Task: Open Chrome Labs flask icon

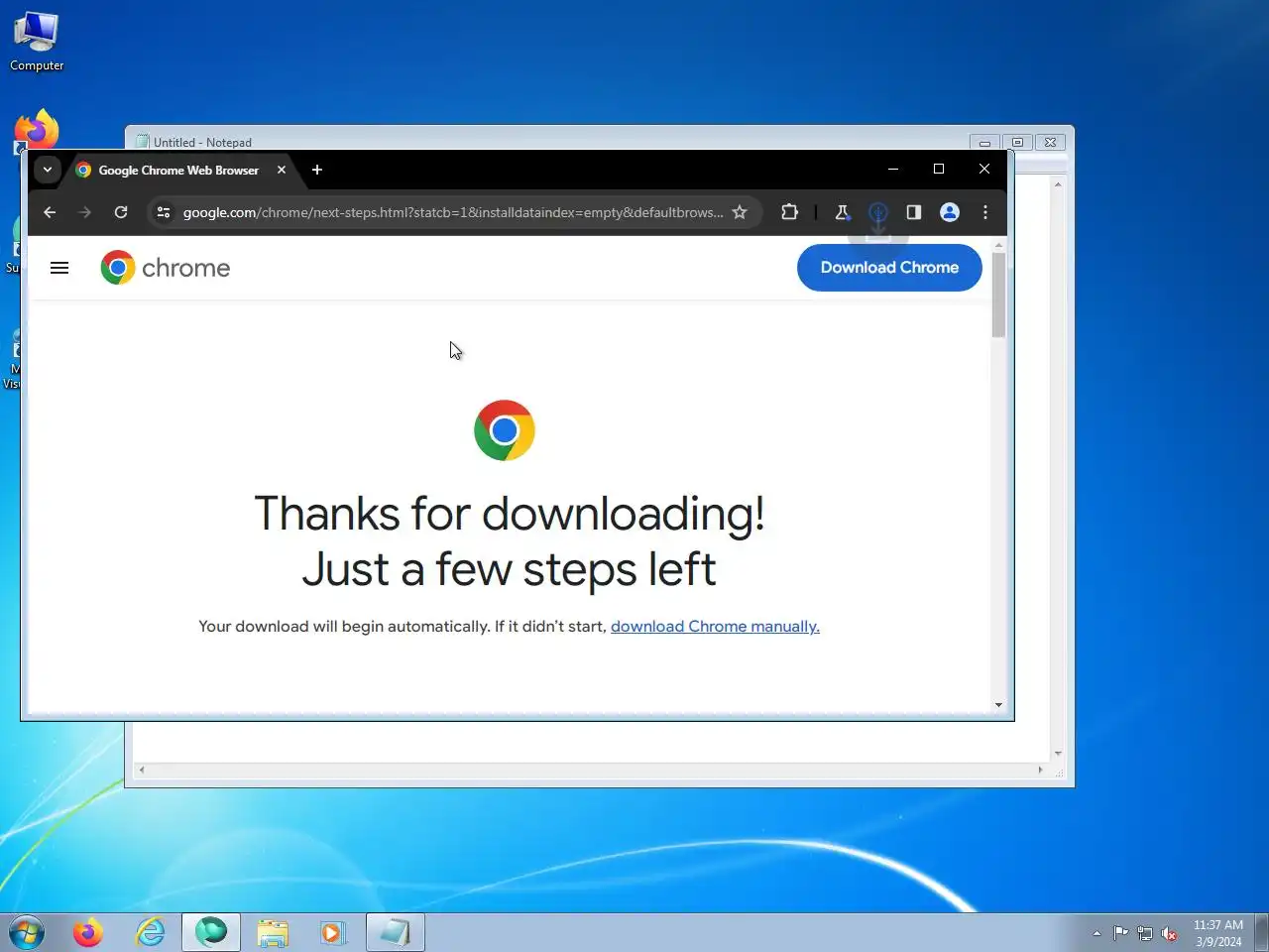Action: 842,212
